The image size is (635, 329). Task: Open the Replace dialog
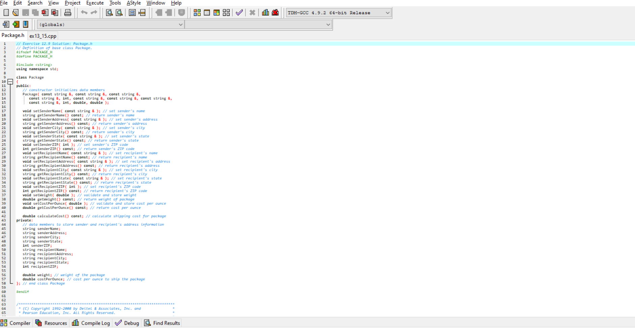[x=119, y=12]
